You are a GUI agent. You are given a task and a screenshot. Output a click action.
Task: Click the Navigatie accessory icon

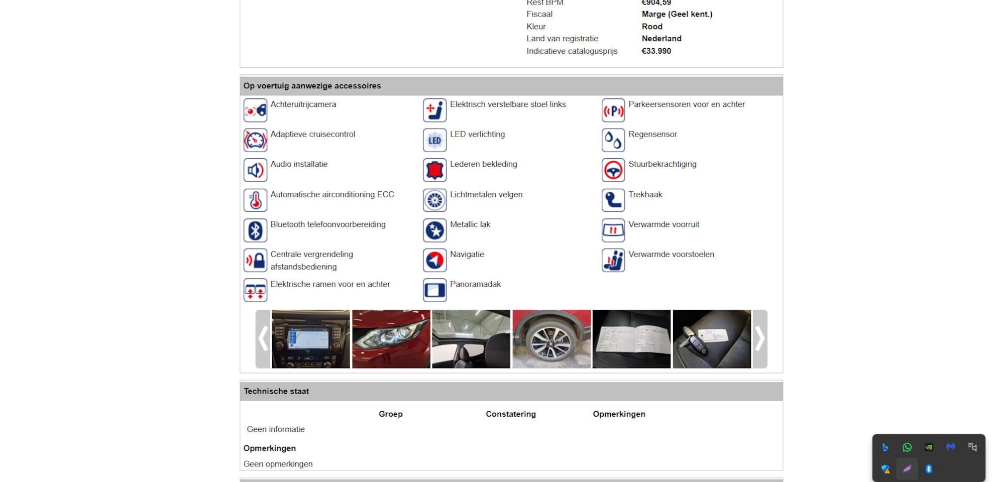click(x=434, y=260)
